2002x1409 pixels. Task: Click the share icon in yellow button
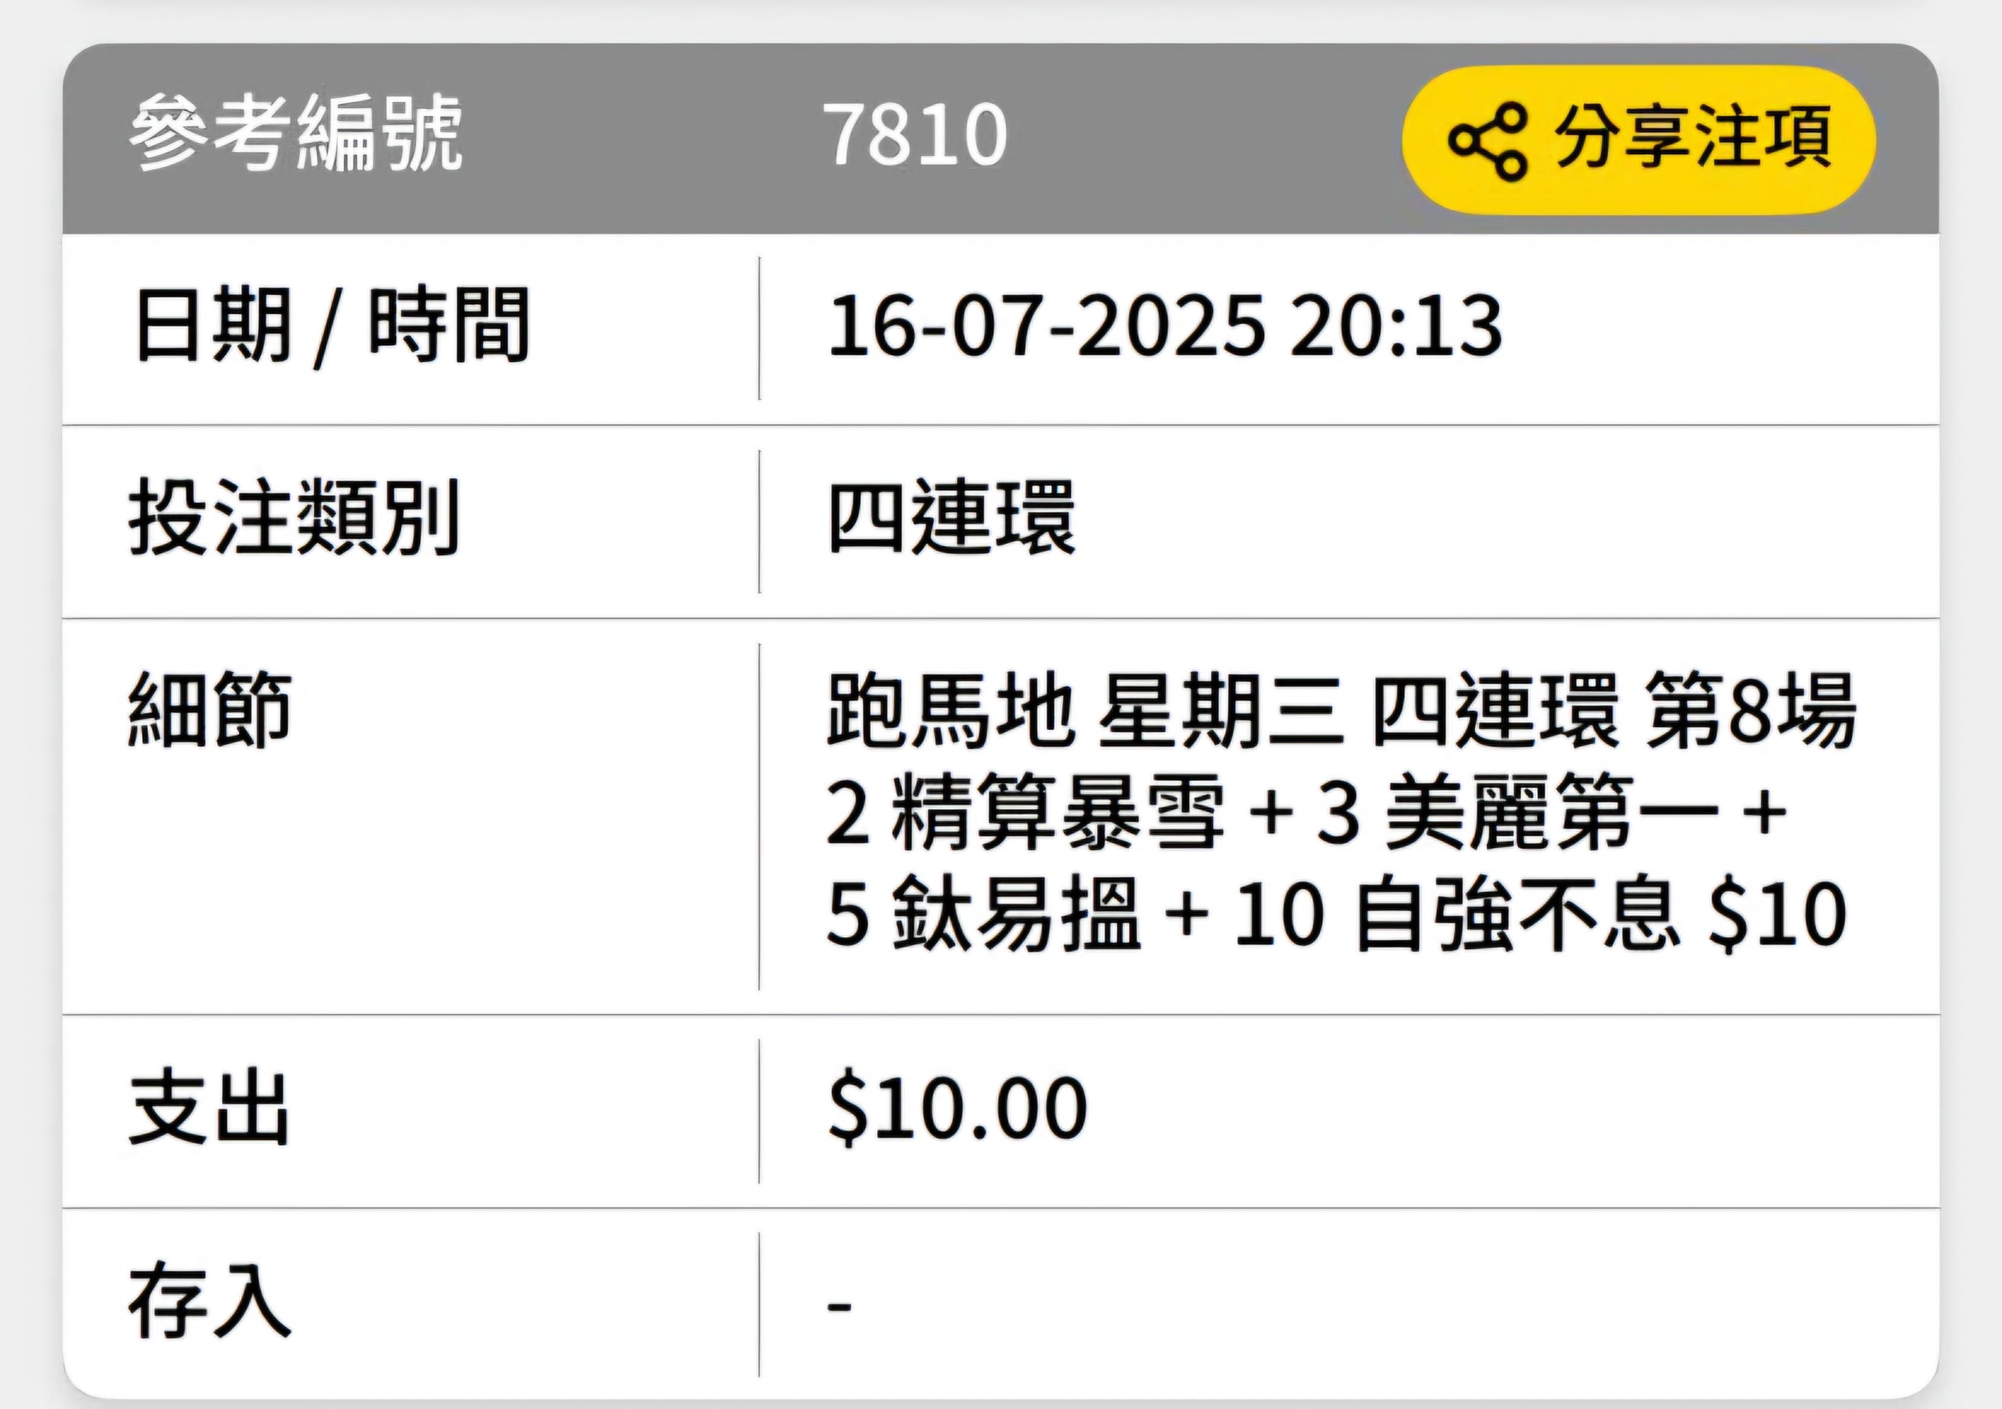coord(1486,140)
